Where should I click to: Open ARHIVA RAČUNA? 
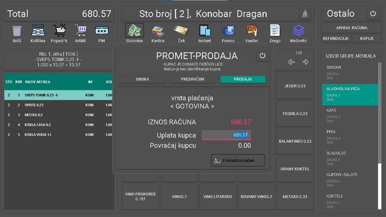point(351,28)
